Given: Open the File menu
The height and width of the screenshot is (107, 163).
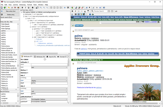Looking at the screenshot, I should pos(2,5).
